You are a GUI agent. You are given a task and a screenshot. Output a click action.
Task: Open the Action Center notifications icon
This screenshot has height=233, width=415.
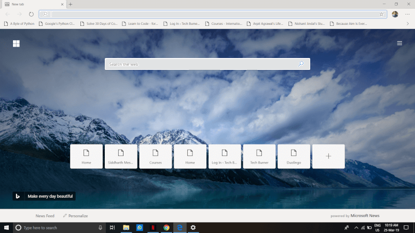click(406, 228)
